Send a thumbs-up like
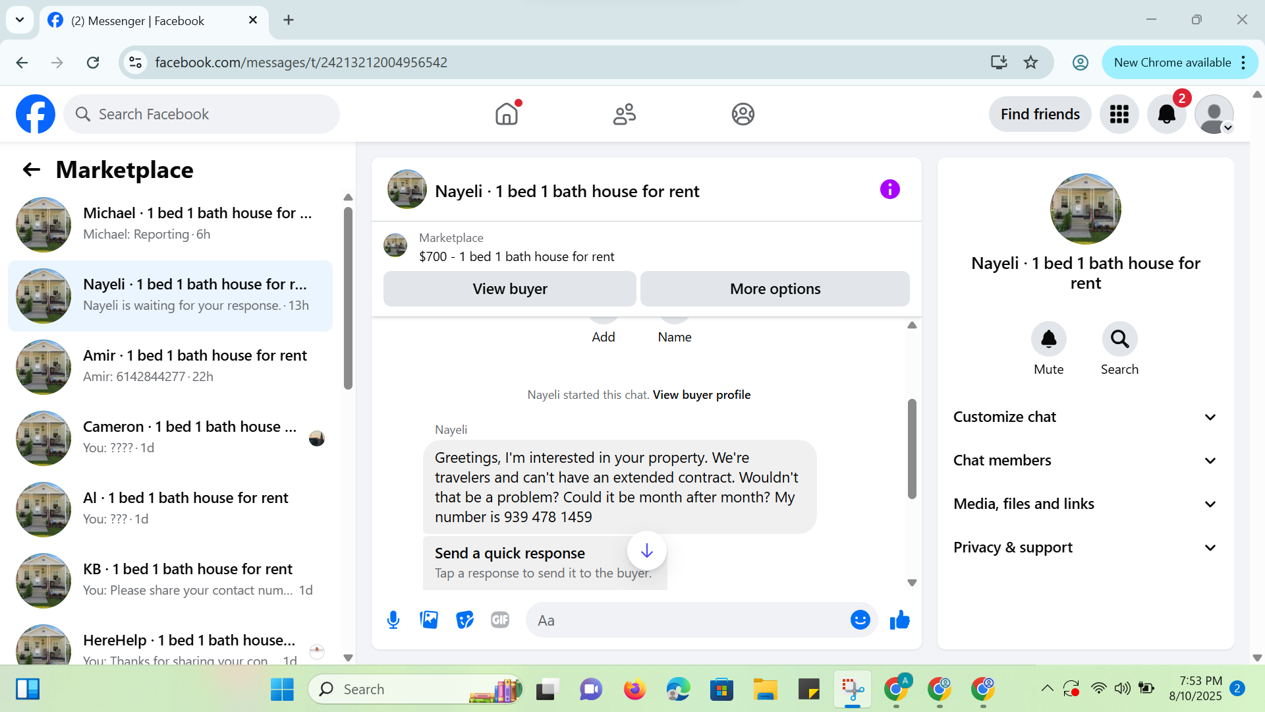 click(x=899, y=620)
